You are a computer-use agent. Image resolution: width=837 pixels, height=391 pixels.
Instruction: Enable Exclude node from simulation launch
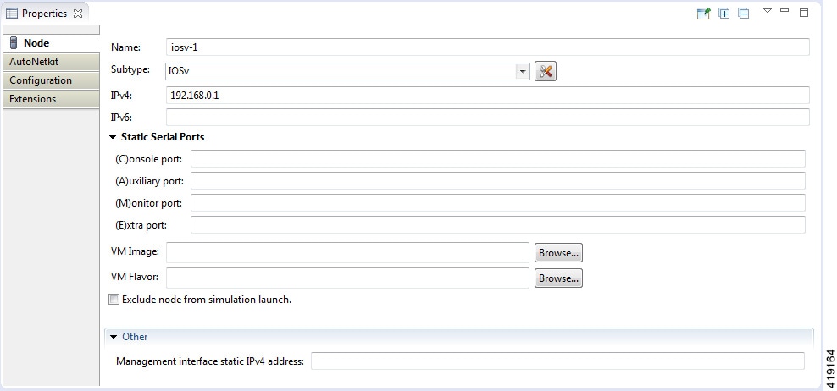coord(114,300)
